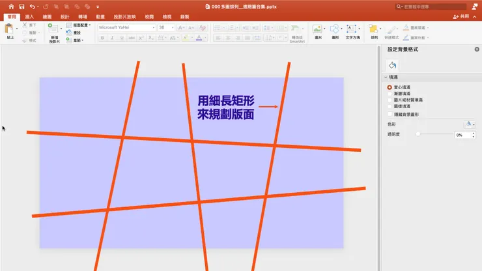Save the presentation with the floppy icon
The image size is (482, 271).
pyautogui.click(x=21, y=7)
